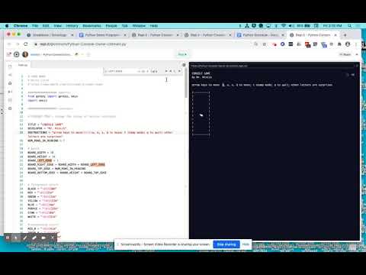Screen dimensions: 366x275
Task: Select the main.py editor tab
Action: (22, 65)
